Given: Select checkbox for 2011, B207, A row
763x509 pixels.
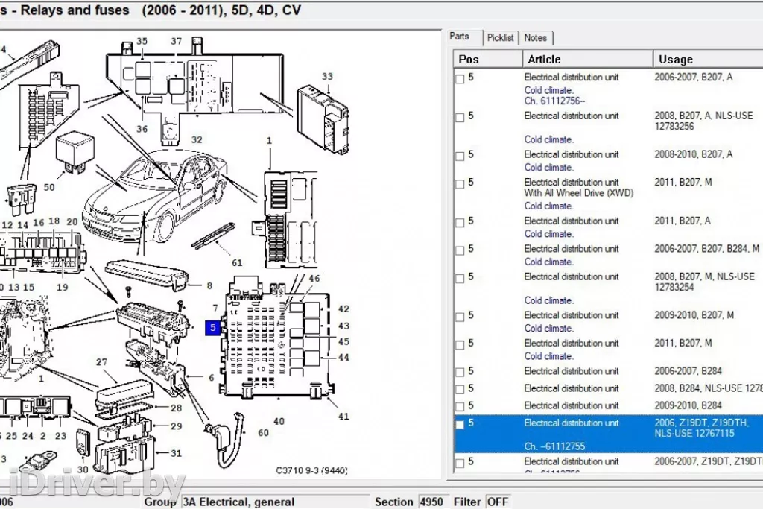Looking at the screenshot, I should (460, 222).
